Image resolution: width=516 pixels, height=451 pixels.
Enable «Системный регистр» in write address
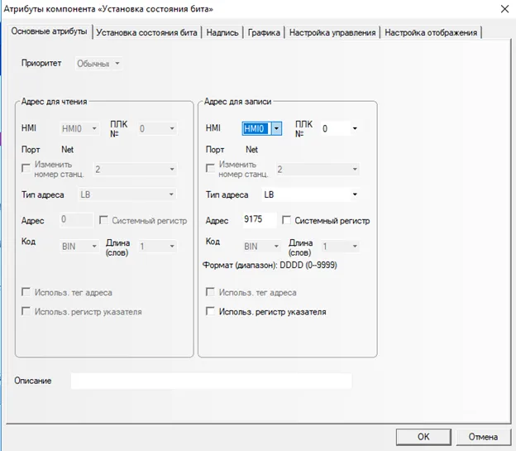pos(287,221)
